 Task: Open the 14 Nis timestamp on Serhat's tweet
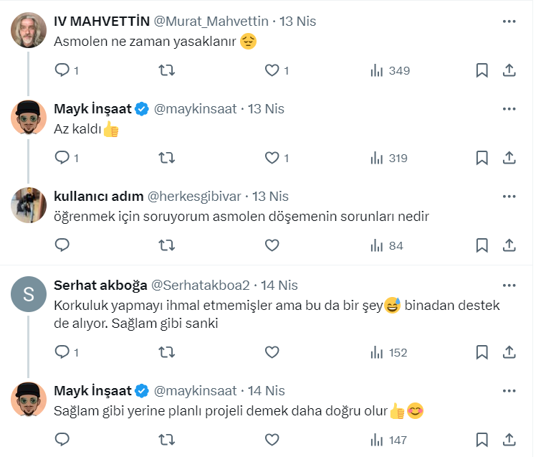[279, 285]
